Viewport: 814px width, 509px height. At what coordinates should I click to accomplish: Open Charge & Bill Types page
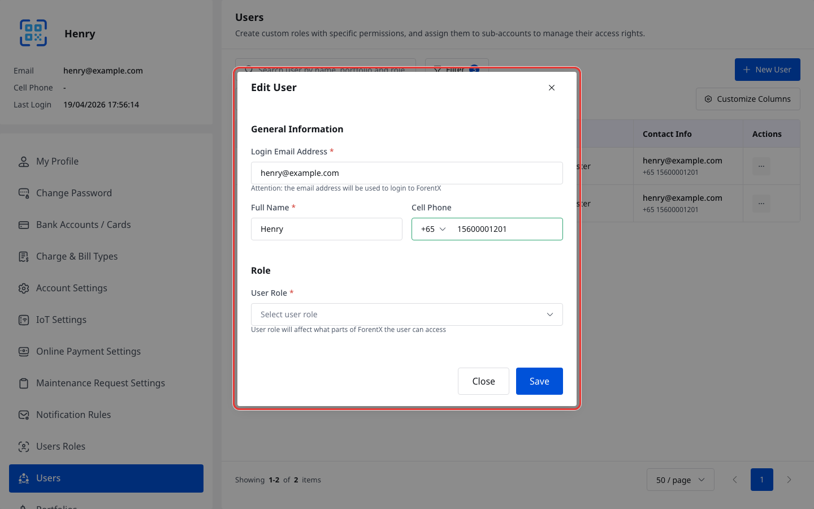coord(106,257)
